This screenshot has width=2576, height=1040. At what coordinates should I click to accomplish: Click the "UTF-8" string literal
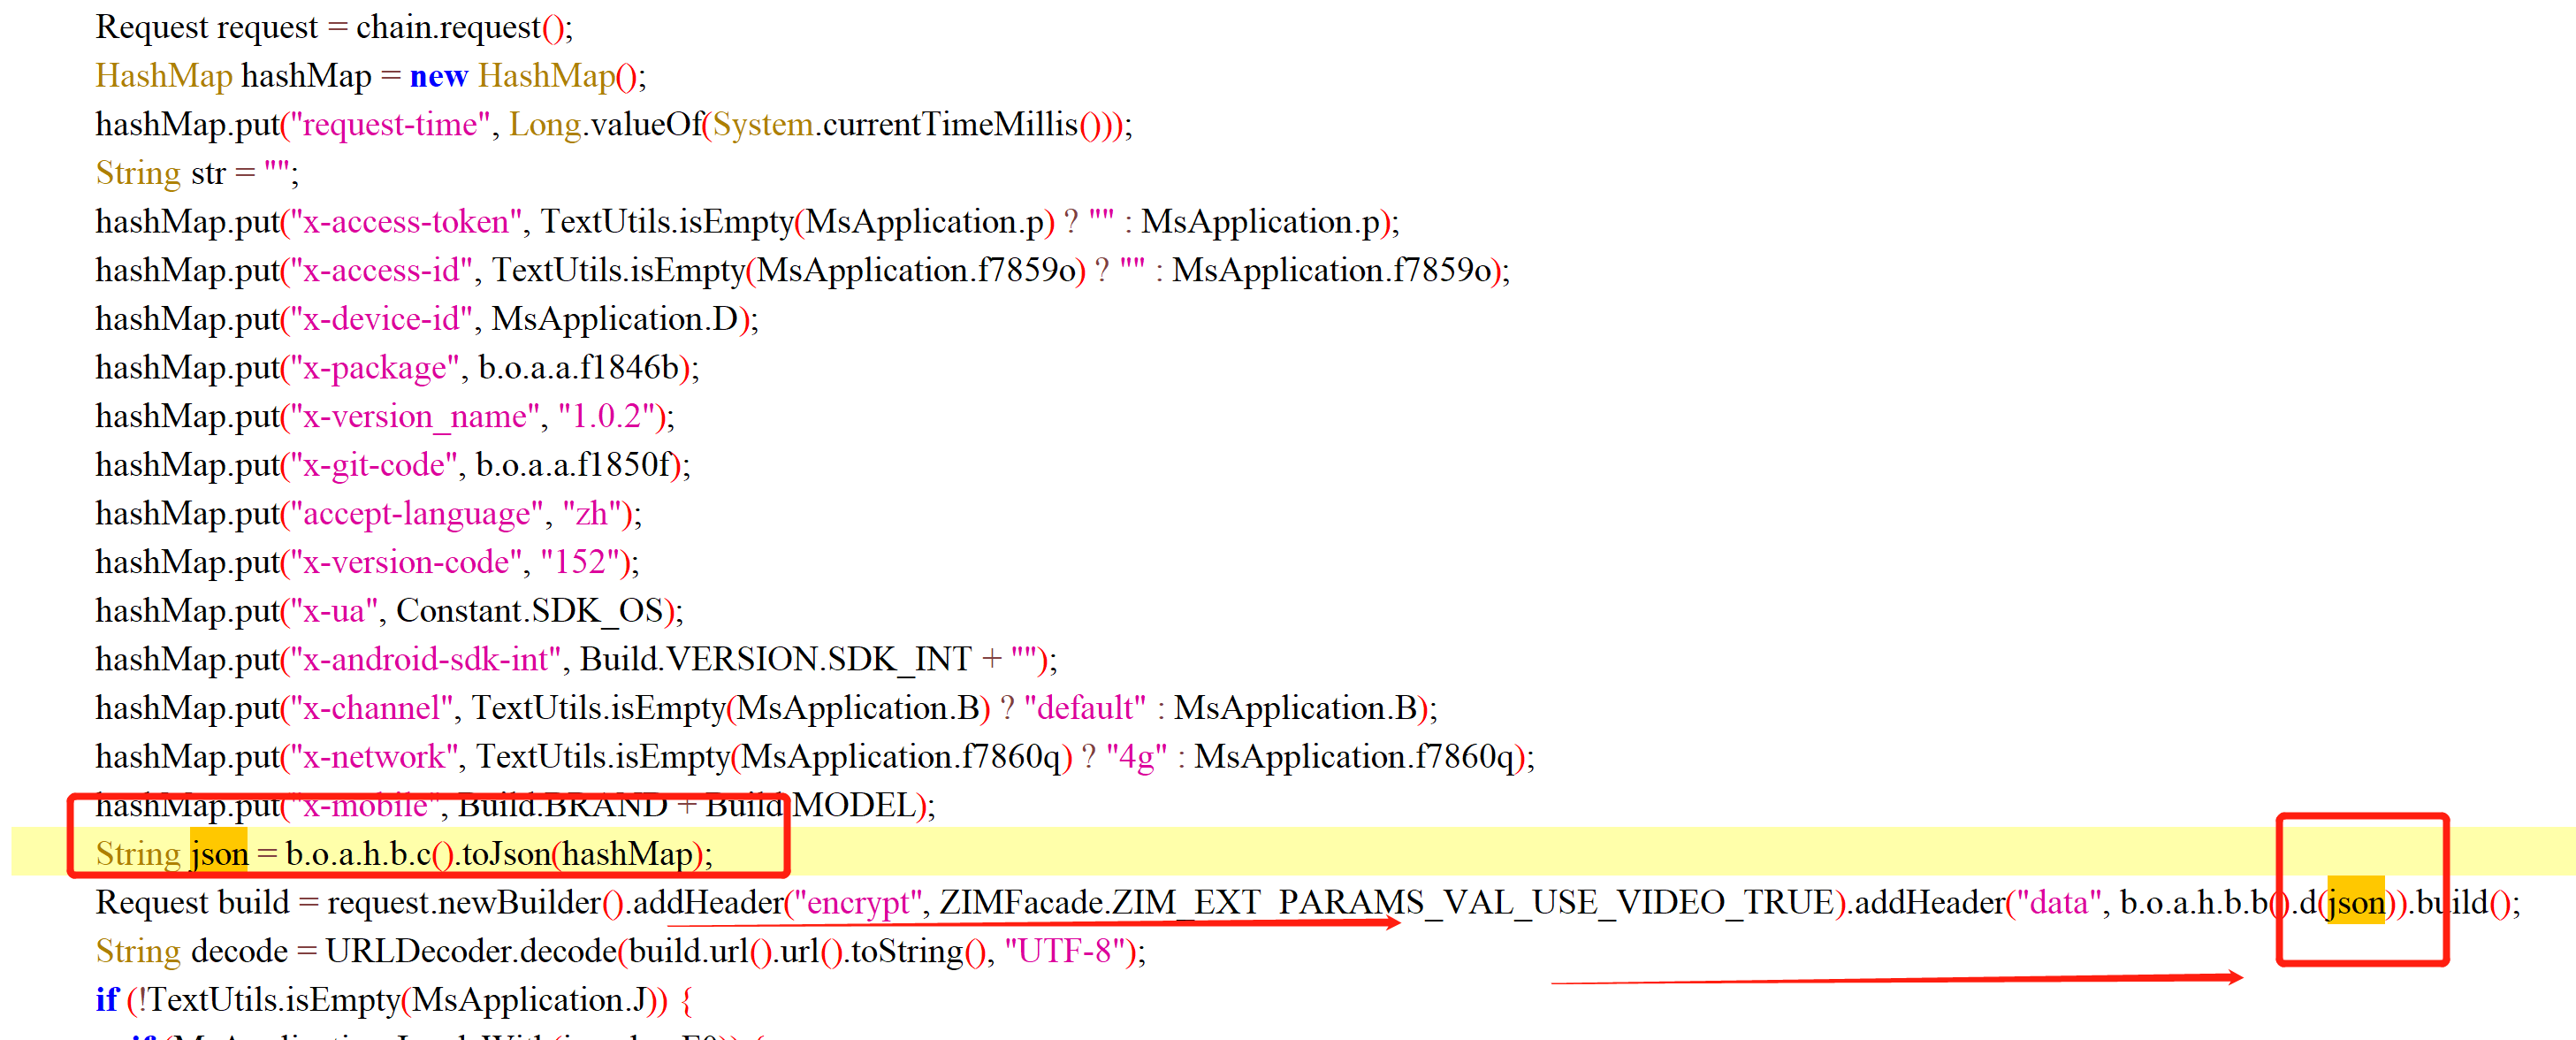pyautogui.click(x=1065, y=952)
